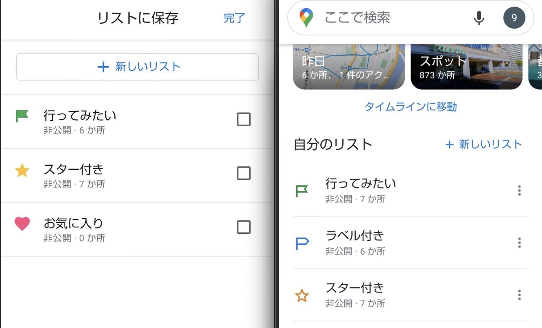Check the スター付き list checkbox
The height and width of the screenshot is (328, 542).
point(243,173)
